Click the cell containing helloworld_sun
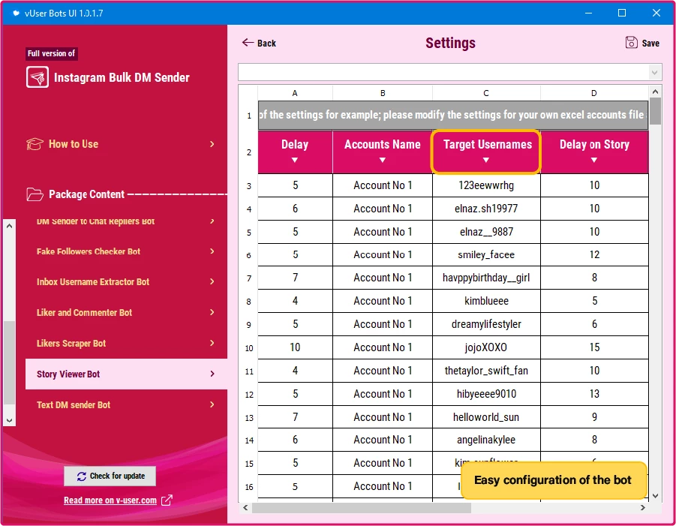Screen dimensions: 676x526 pos(486,417)
